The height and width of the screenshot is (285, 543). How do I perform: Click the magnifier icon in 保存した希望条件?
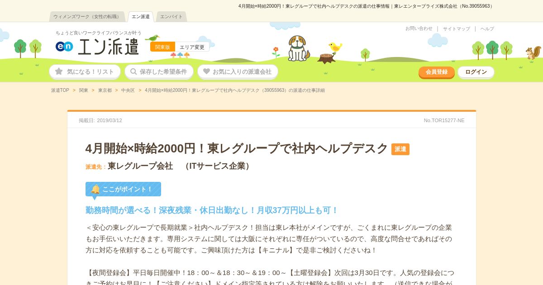click(x=133, y=71)
